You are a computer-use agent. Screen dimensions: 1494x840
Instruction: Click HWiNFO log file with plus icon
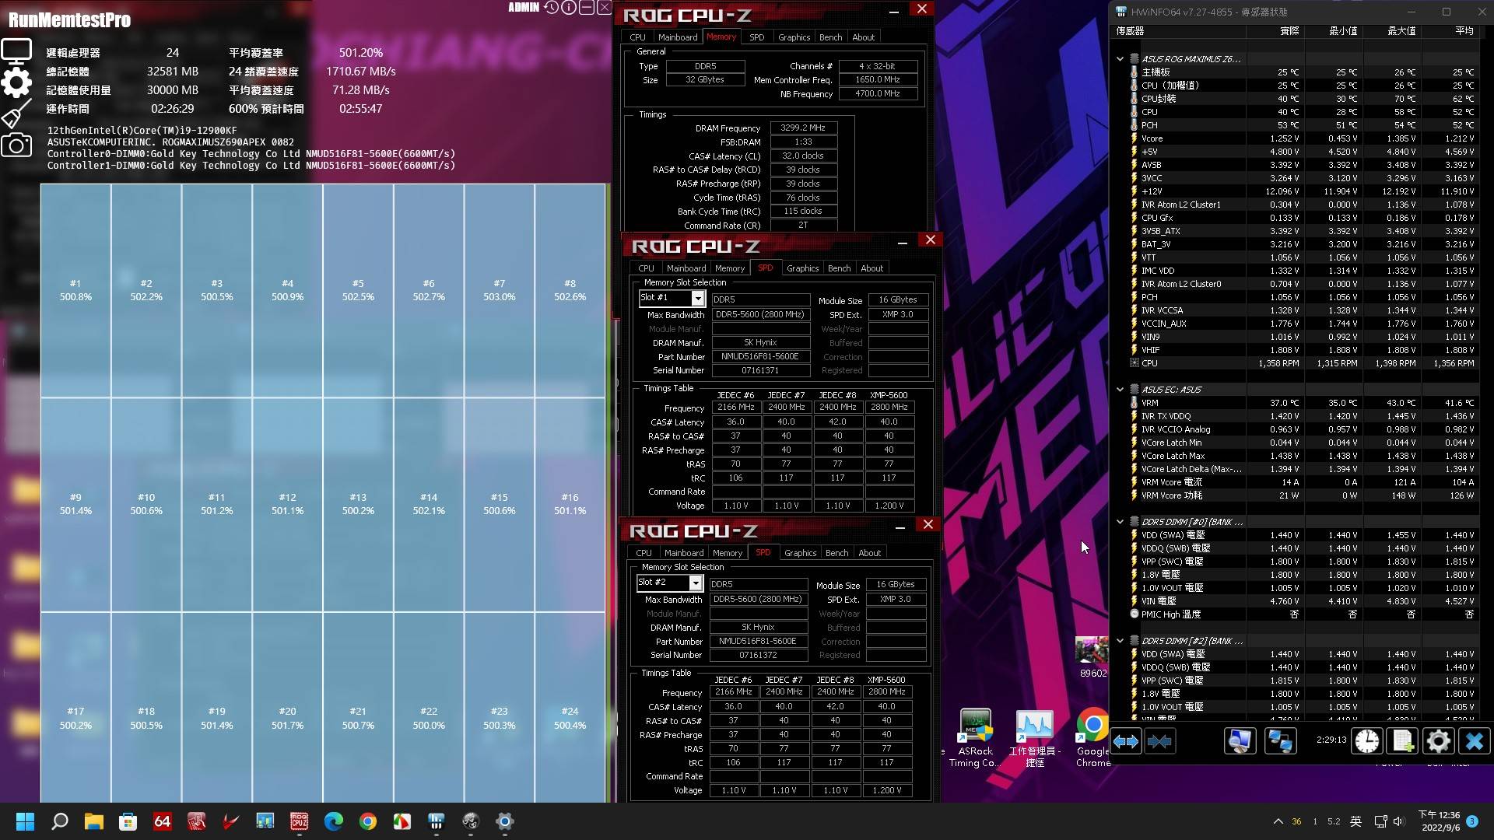point(1402,741)
